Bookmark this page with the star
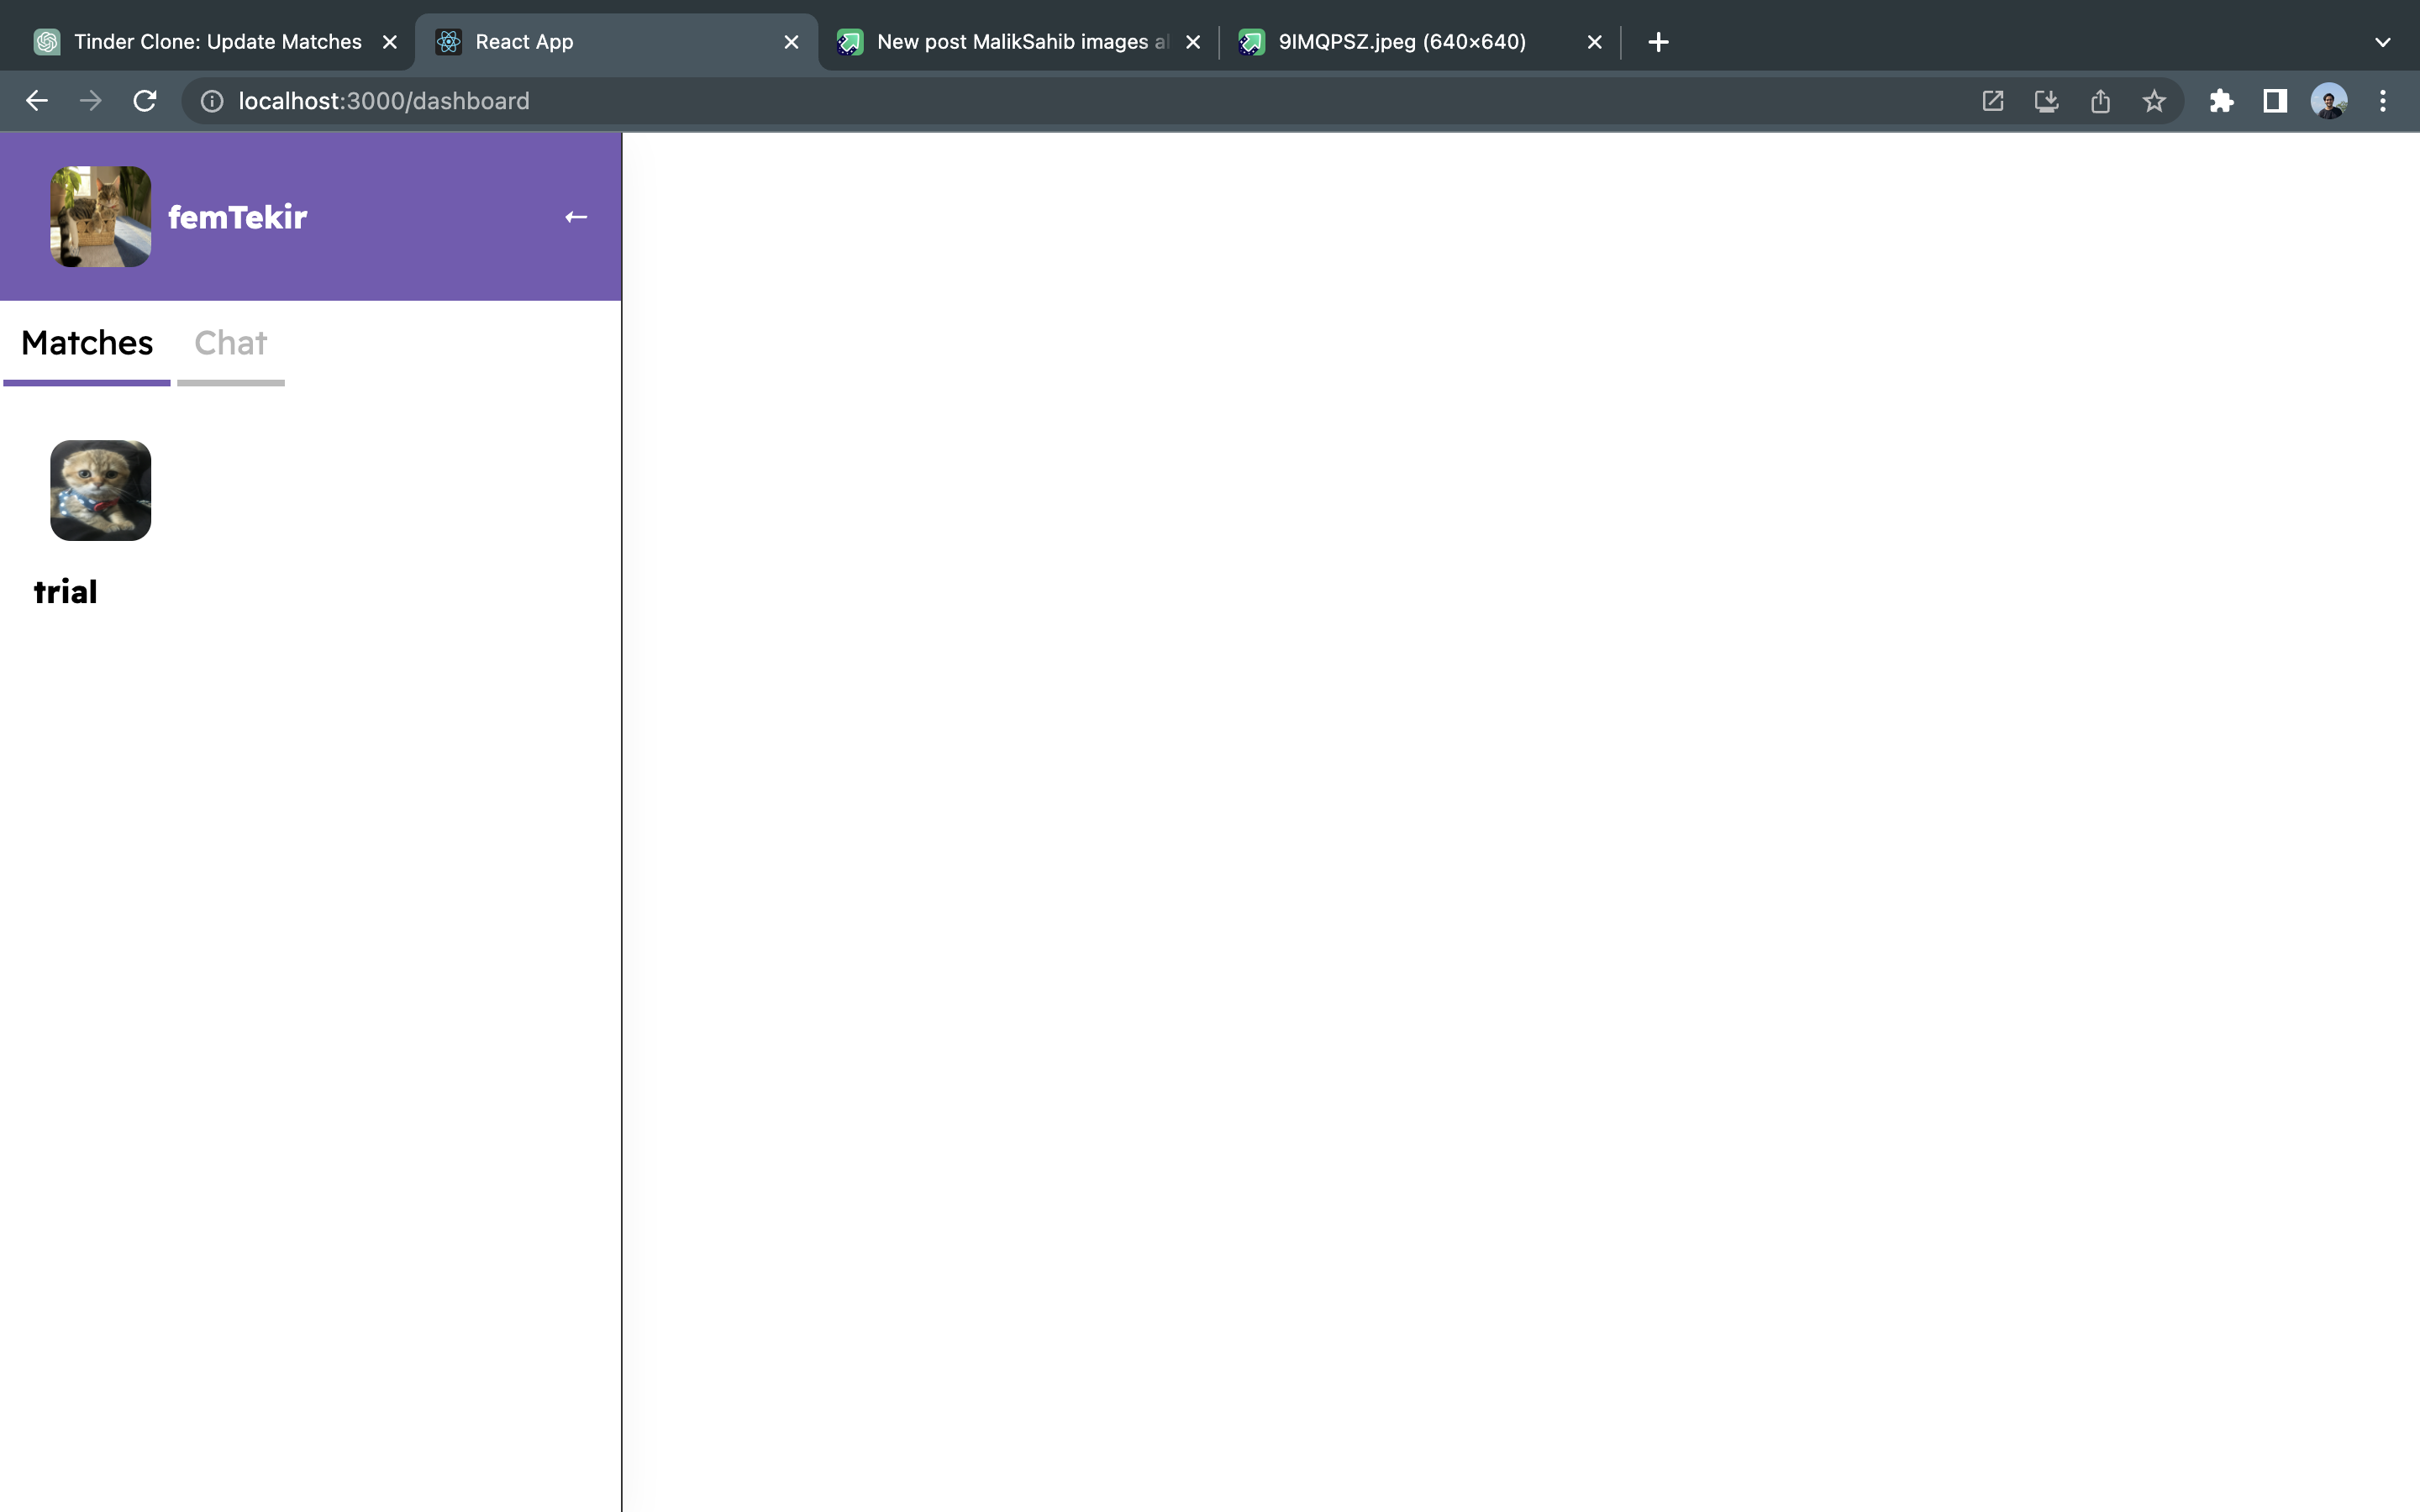This screenshot has height=1512, width=2420. (2154, 101)
